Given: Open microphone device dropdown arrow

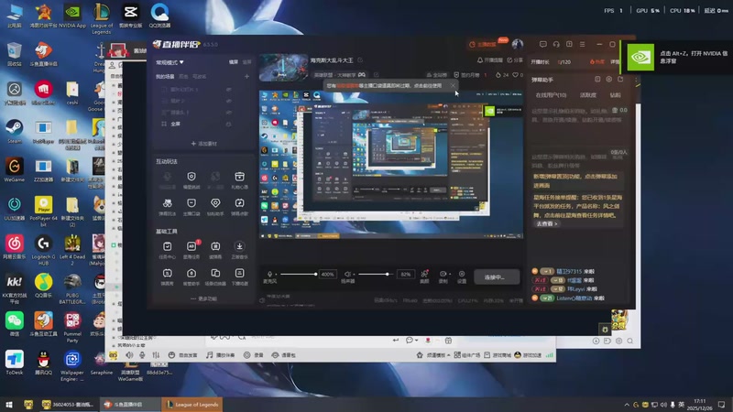Looking at the screenshot, I should (276, 274).
